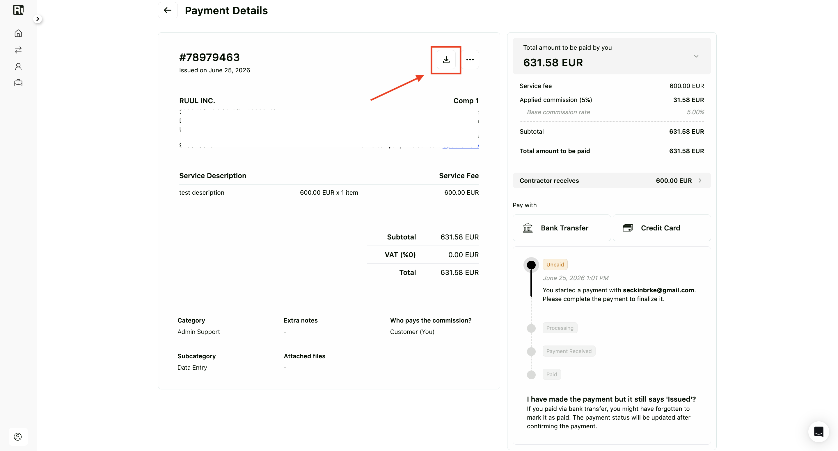Open the briefcase icon in the sidebar
Screen dimensions: 838x451
tap(18, 83)
